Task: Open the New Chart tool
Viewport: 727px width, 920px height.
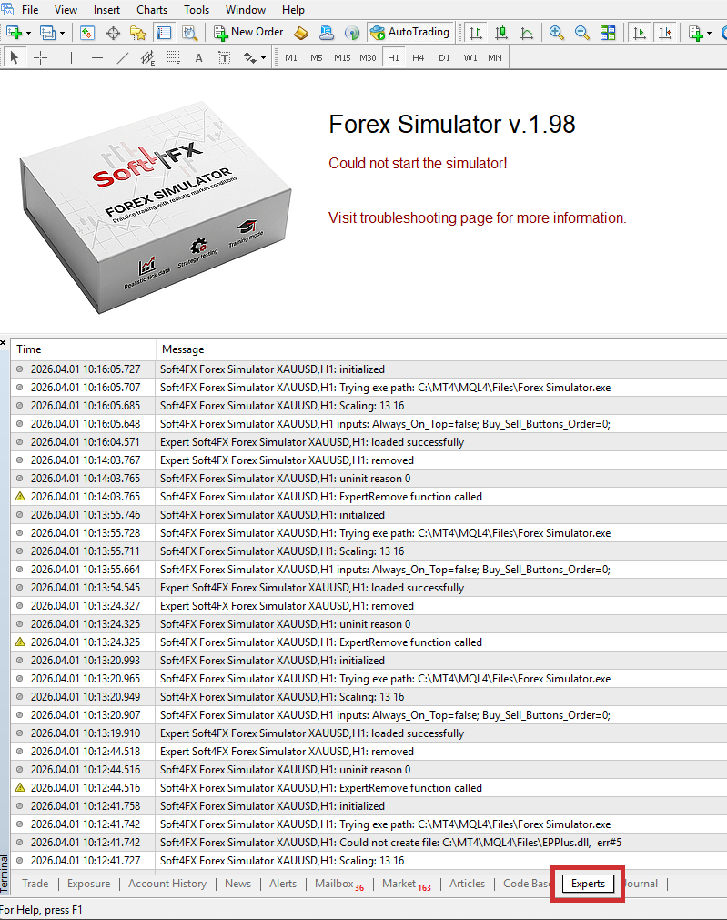Action: coord(14,33)
